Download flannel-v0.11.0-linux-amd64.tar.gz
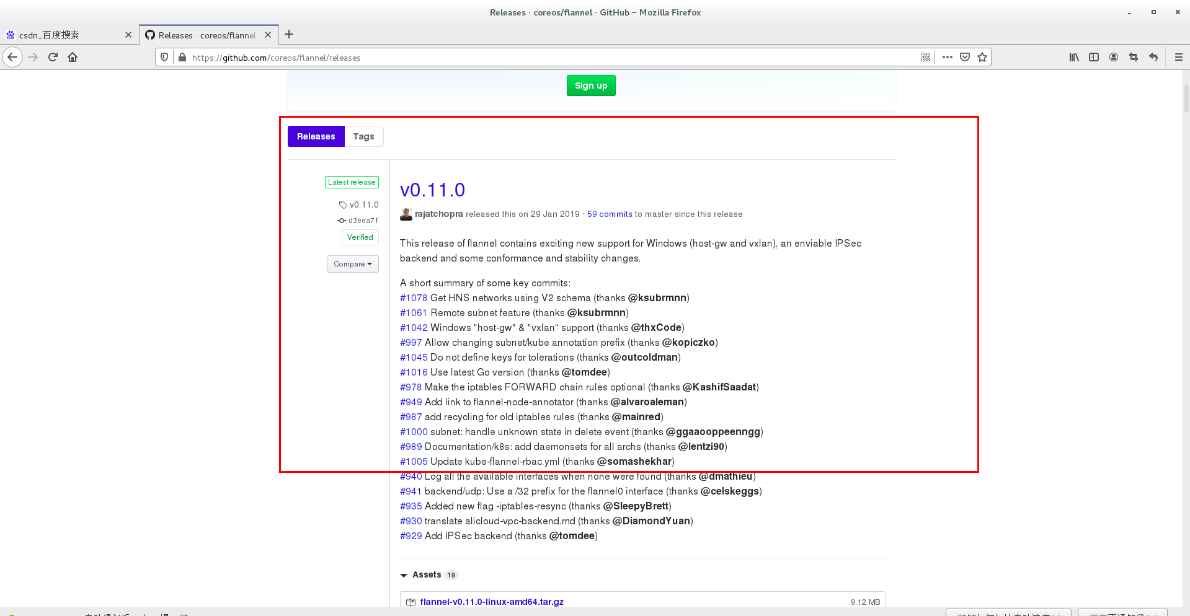 (x=492, y=602)
